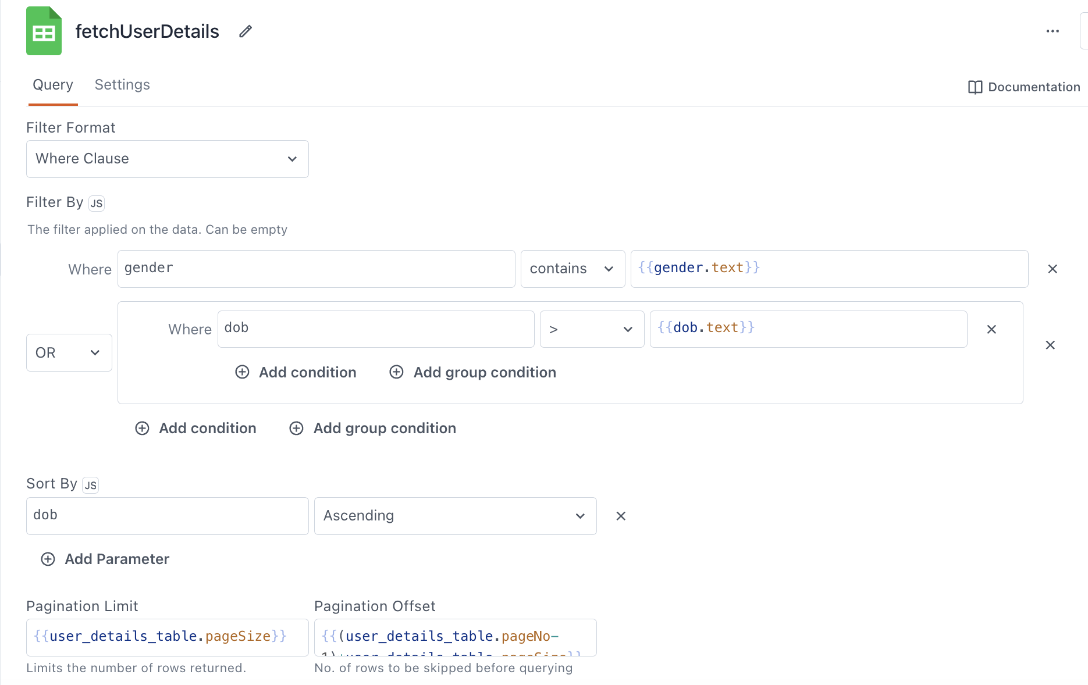This screenshot has height=685, width=1088.
Task: Toggle JS mode for Sort By
Action: coord(90,484)
